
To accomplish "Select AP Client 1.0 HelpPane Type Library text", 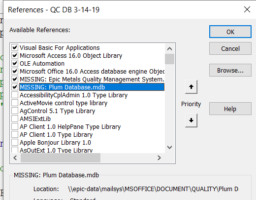I will click(70, 126).
